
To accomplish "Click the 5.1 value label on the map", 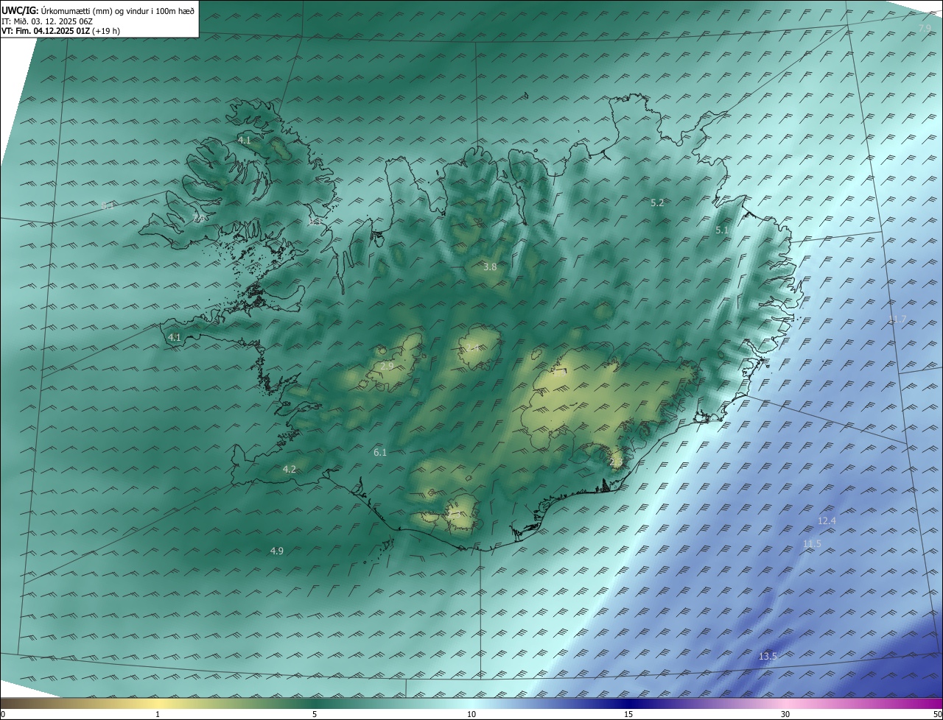I will pyautogui.click(x=721, y=230).
